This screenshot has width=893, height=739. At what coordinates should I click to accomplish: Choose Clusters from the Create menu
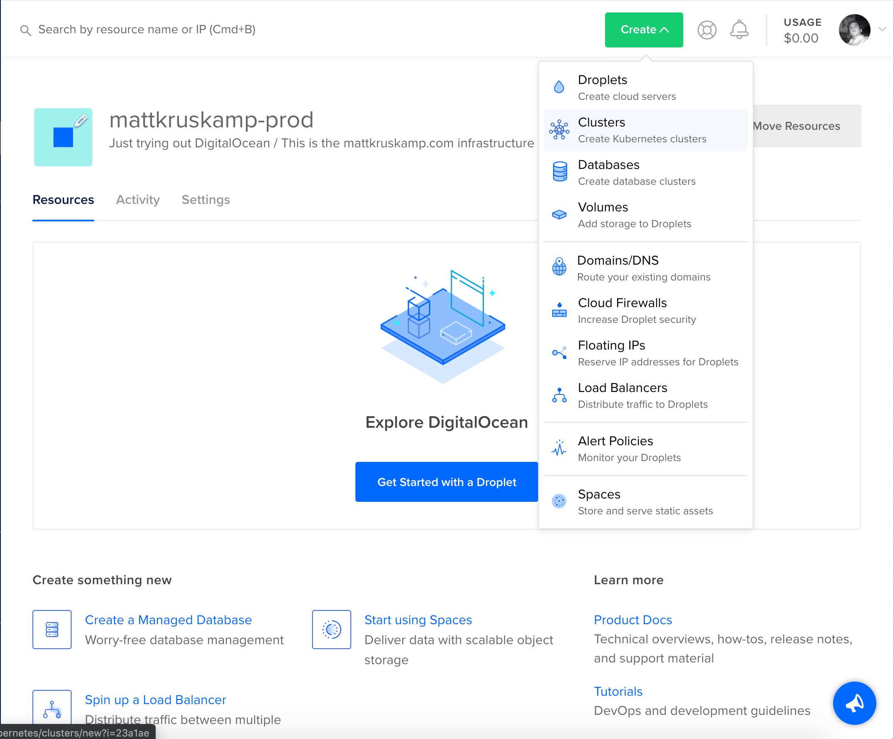(645, 130)
